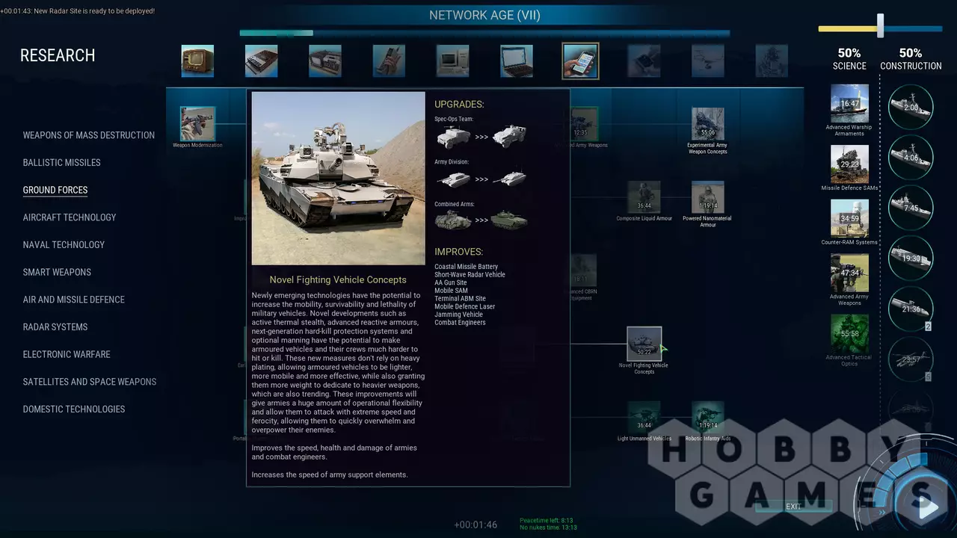Click the Novel Fighting Vehicle Concepts node
This screenshot has width=957, height=538.
(x=644, y=344)
